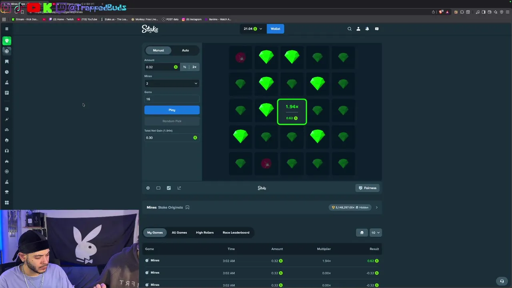The height and width of the screenshot is (288, 512).
Task: Open the recent clock icon in sidebar
Action: pos(6,72)
